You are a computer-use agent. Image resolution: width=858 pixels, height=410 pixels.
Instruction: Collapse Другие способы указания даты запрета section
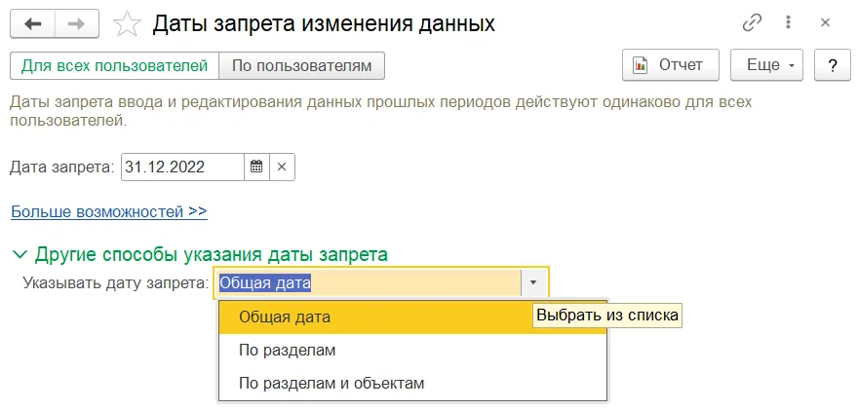click(x=200, y=254)
